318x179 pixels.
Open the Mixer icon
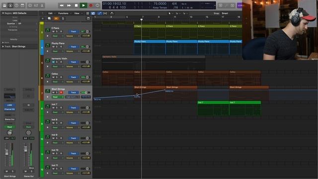click(x=36, y=5)
